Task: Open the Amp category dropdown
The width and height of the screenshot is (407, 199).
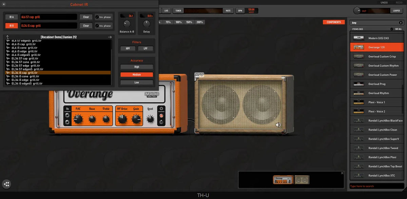Action: point(376,22)
